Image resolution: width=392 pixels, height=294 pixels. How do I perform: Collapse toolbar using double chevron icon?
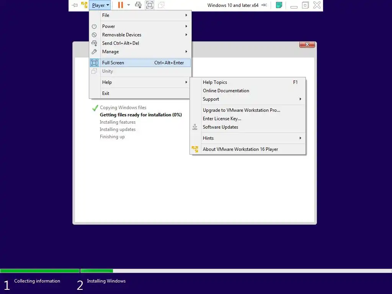tap(264, 5)
